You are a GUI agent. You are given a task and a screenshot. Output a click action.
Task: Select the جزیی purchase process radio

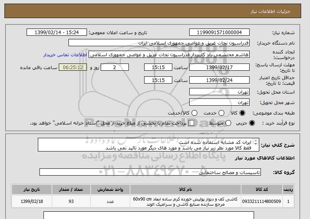(252, 123)
